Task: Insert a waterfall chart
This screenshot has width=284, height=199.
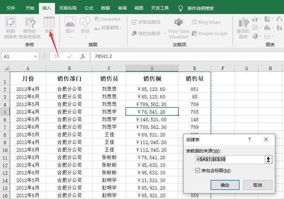Action: click(280, 19)
